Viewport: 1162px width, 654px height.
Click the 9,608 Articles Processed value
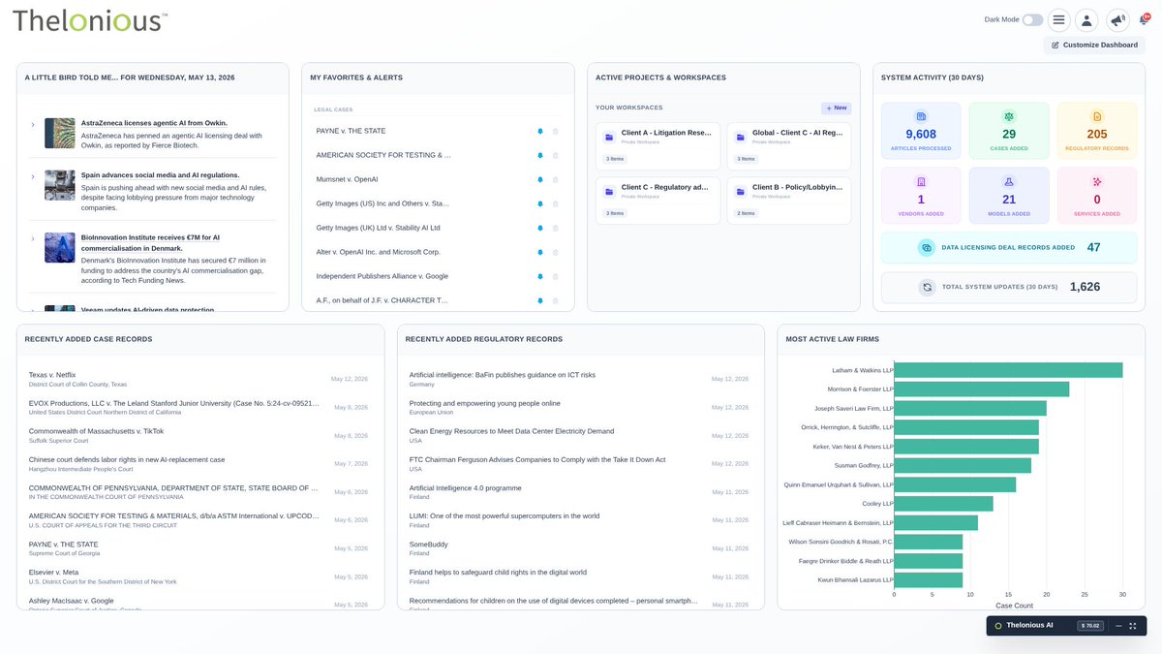pyautogui.click(x=921, y=135)
